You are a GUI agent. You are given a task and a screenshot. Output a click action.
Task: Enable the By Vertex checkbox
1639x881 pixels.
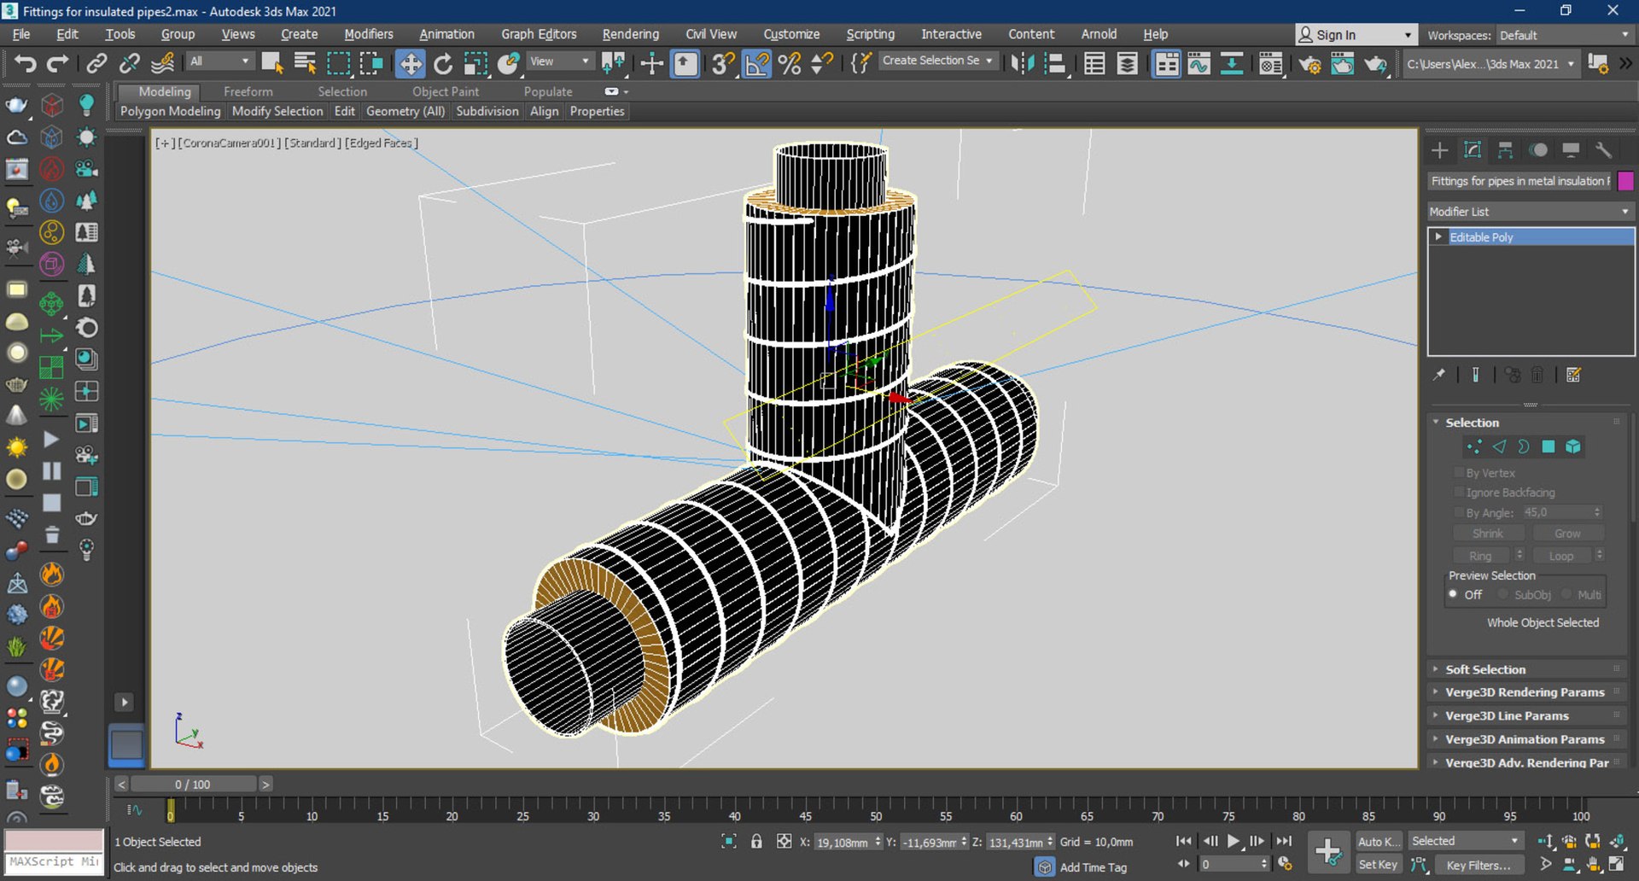[x=1459, y=472]
